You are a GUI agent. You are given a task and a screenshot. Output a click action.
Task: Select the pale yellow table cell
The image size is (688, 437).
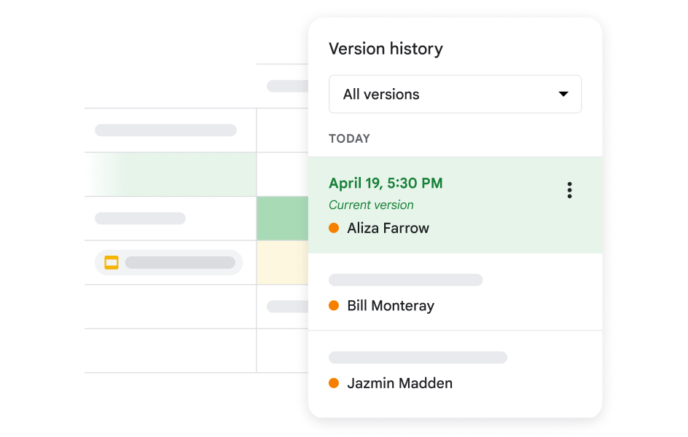[283, 262]
